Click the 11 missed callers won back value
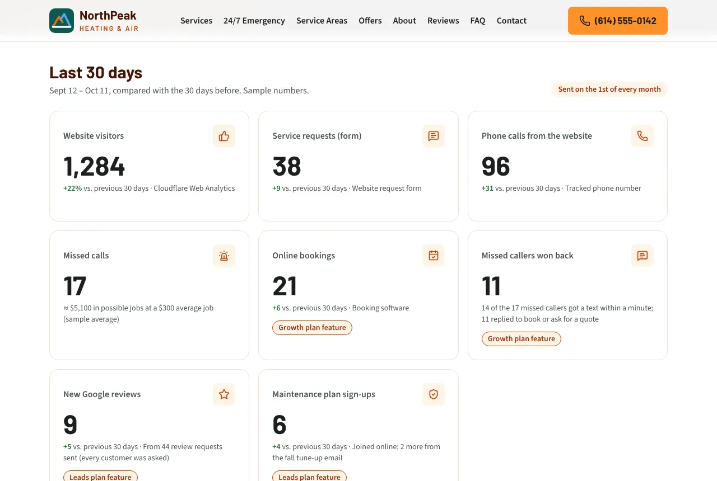The width and height of the screenshot is (717, 481). click(x=491, y=286)
